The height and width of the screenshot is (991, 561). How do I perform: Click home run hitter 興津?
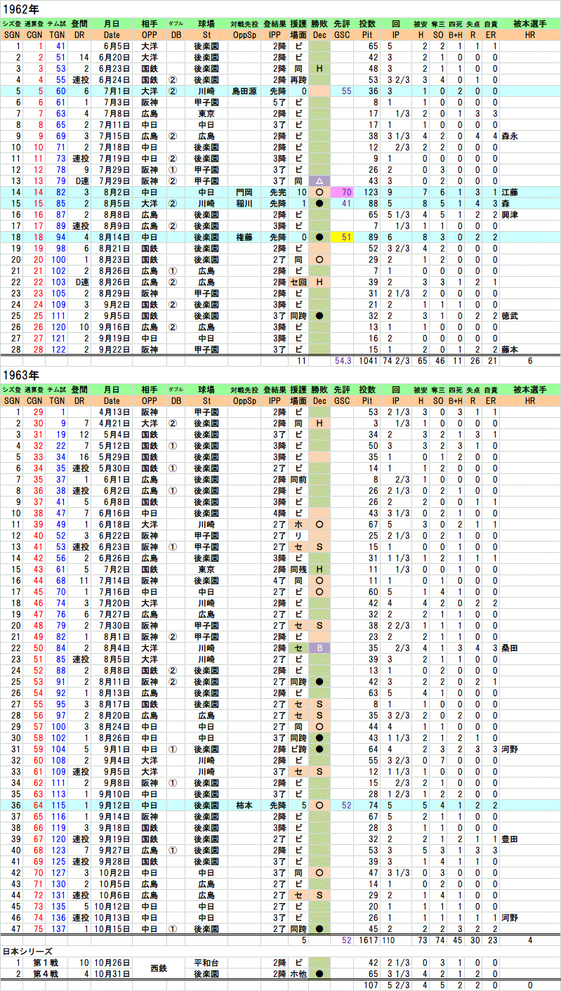tap(510, 214)
